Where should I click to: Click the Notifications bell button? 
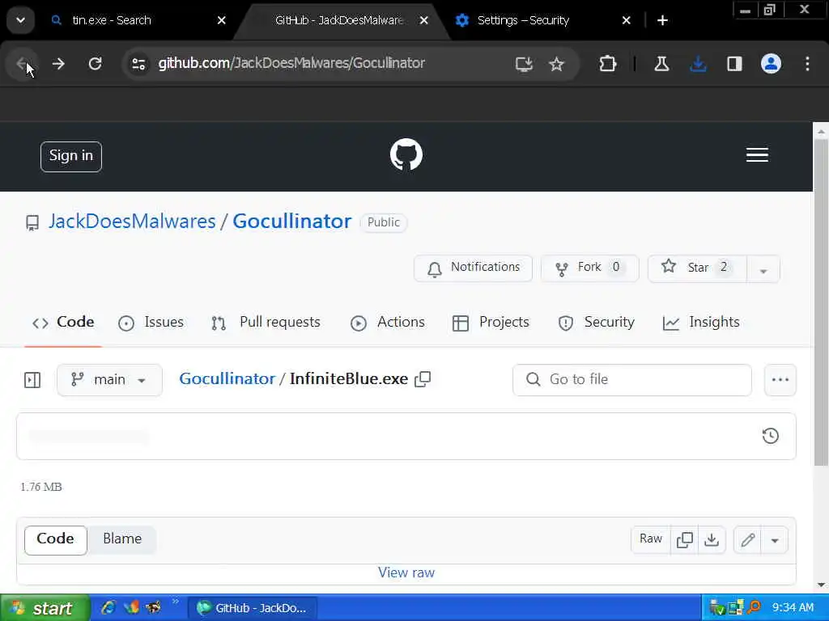(x=473, y=268)
